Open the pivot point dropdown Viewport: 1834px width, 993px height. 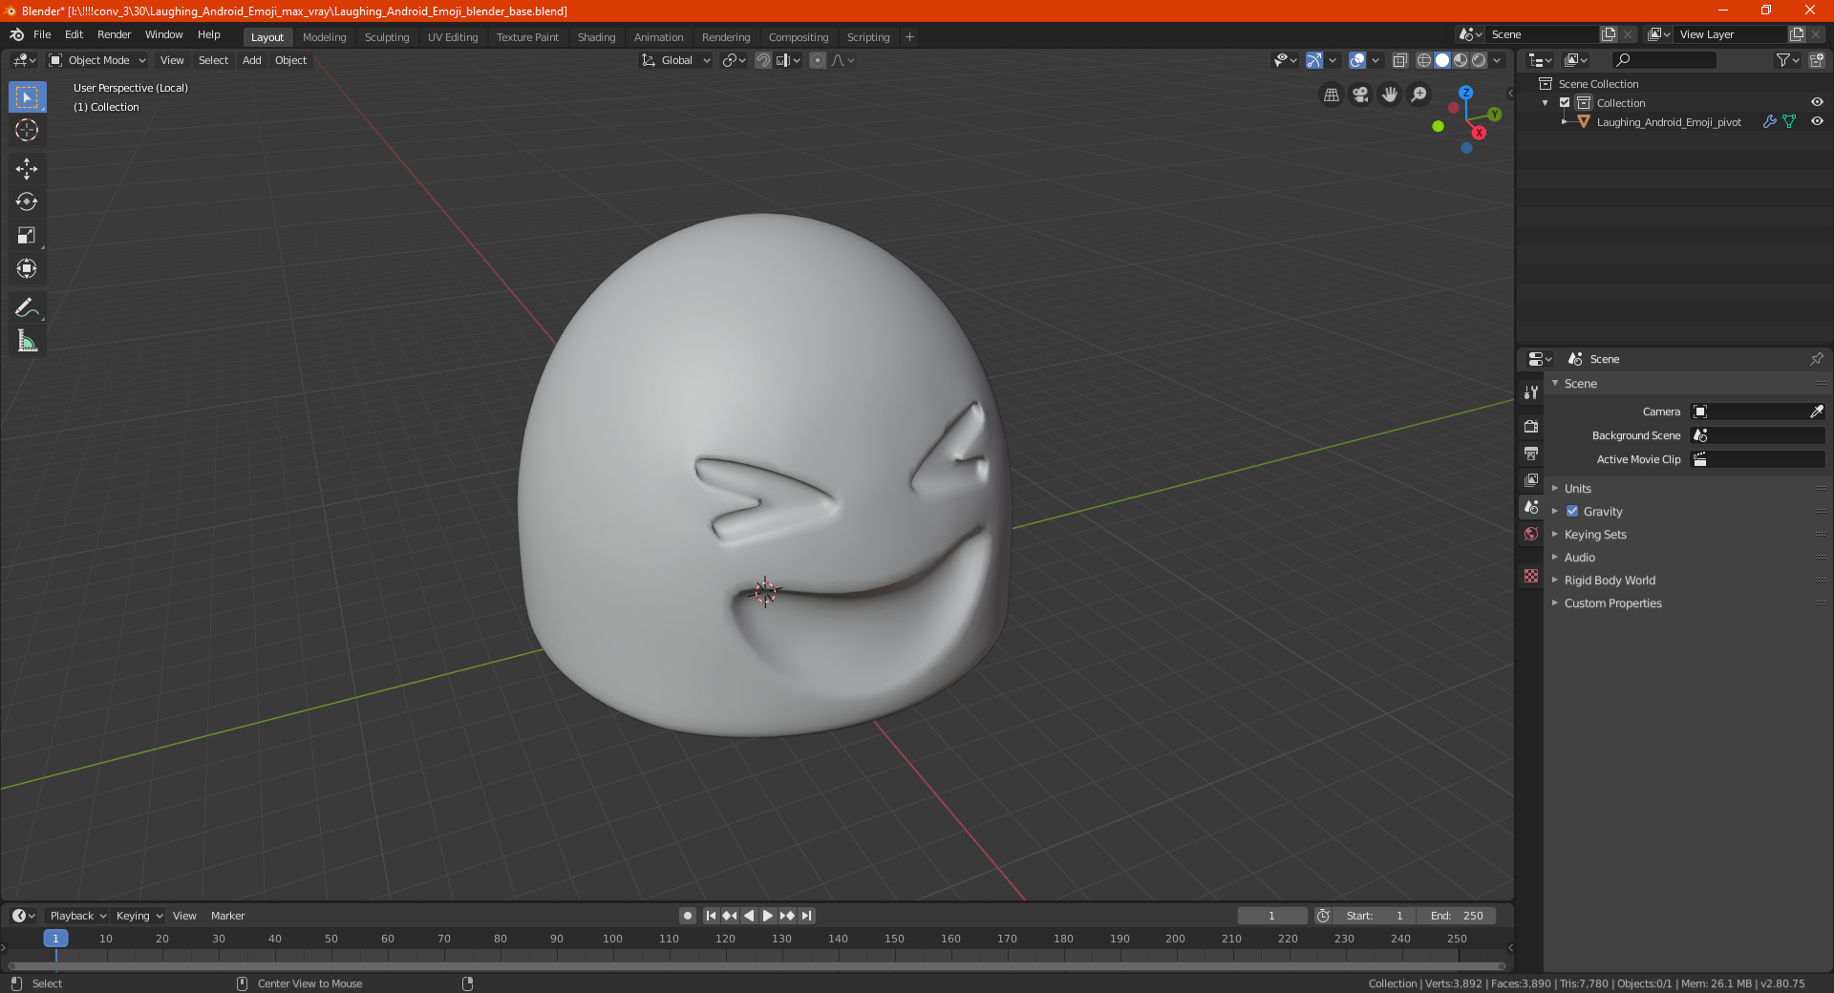(735, 60)
